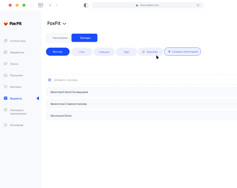Click the trash icon on Бассейн
This screenshot has height=188, width=237.
coord(143,52)
